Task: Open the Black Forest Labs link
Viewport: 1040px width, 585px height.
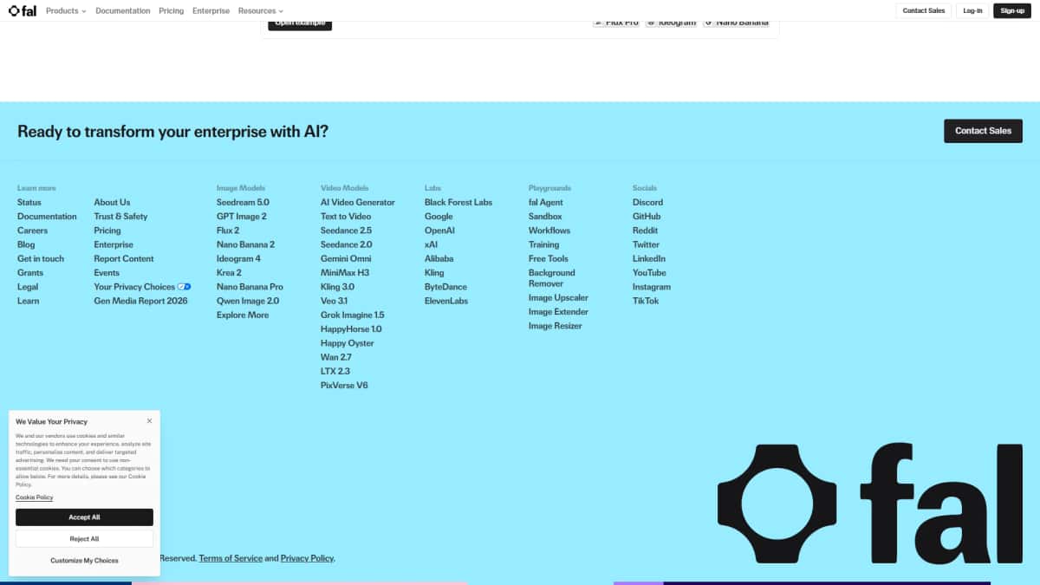Action: 458,203
